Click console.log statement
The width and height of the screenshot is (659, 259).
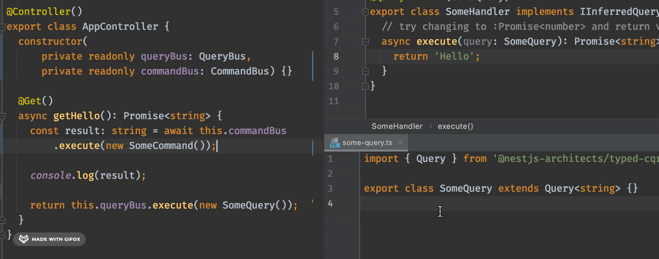[x=88, y=175]
